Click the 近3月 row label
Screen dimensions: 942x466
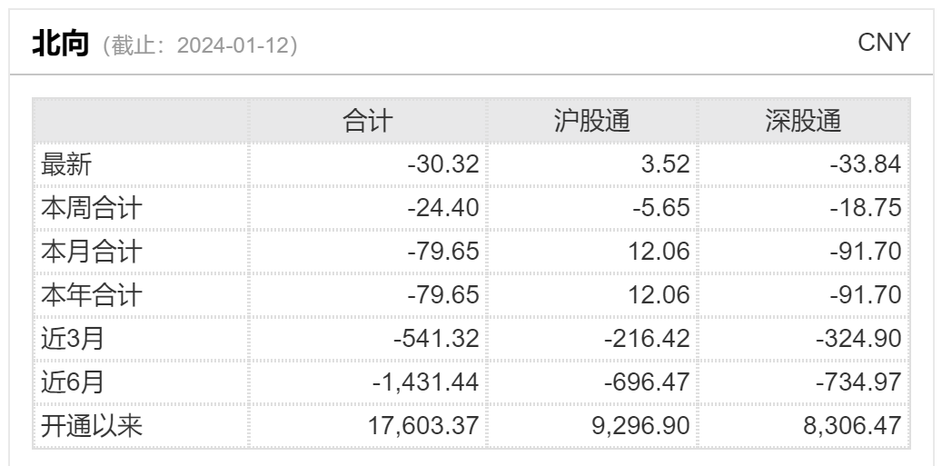coord(72,339)
